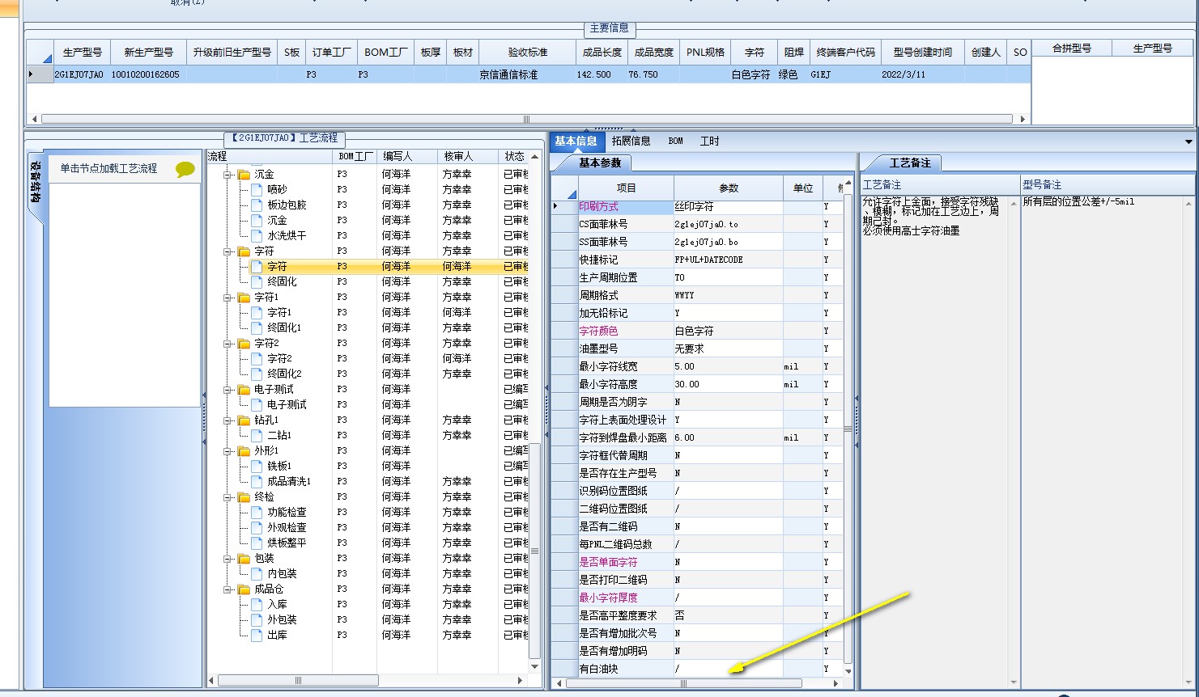The width and height of the screenshot is (1199, 697).
Task: Click the 出库 document icon
Action: point(257,635)
